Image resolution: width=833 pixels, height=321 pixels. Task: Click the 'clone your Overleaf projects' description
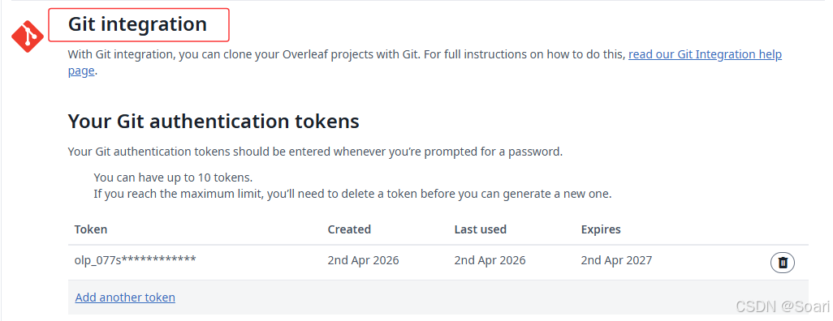click(348, 54)
